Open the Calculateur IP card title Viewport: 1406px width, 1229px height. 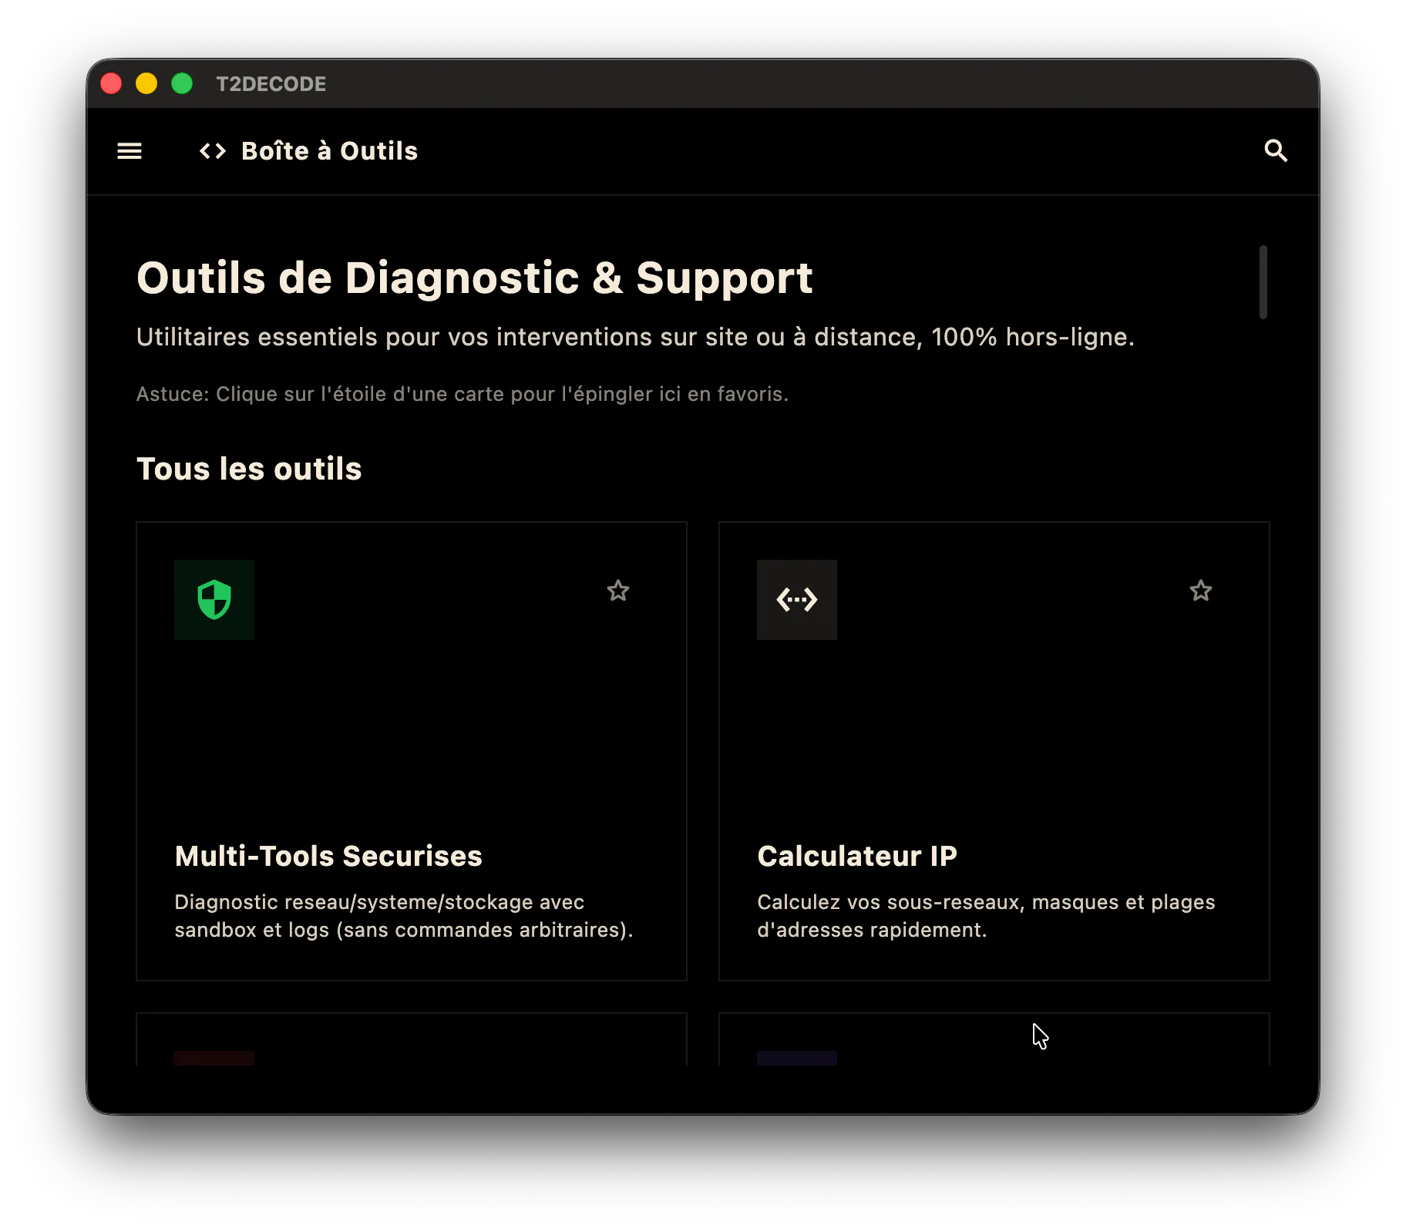pos(857,856)
